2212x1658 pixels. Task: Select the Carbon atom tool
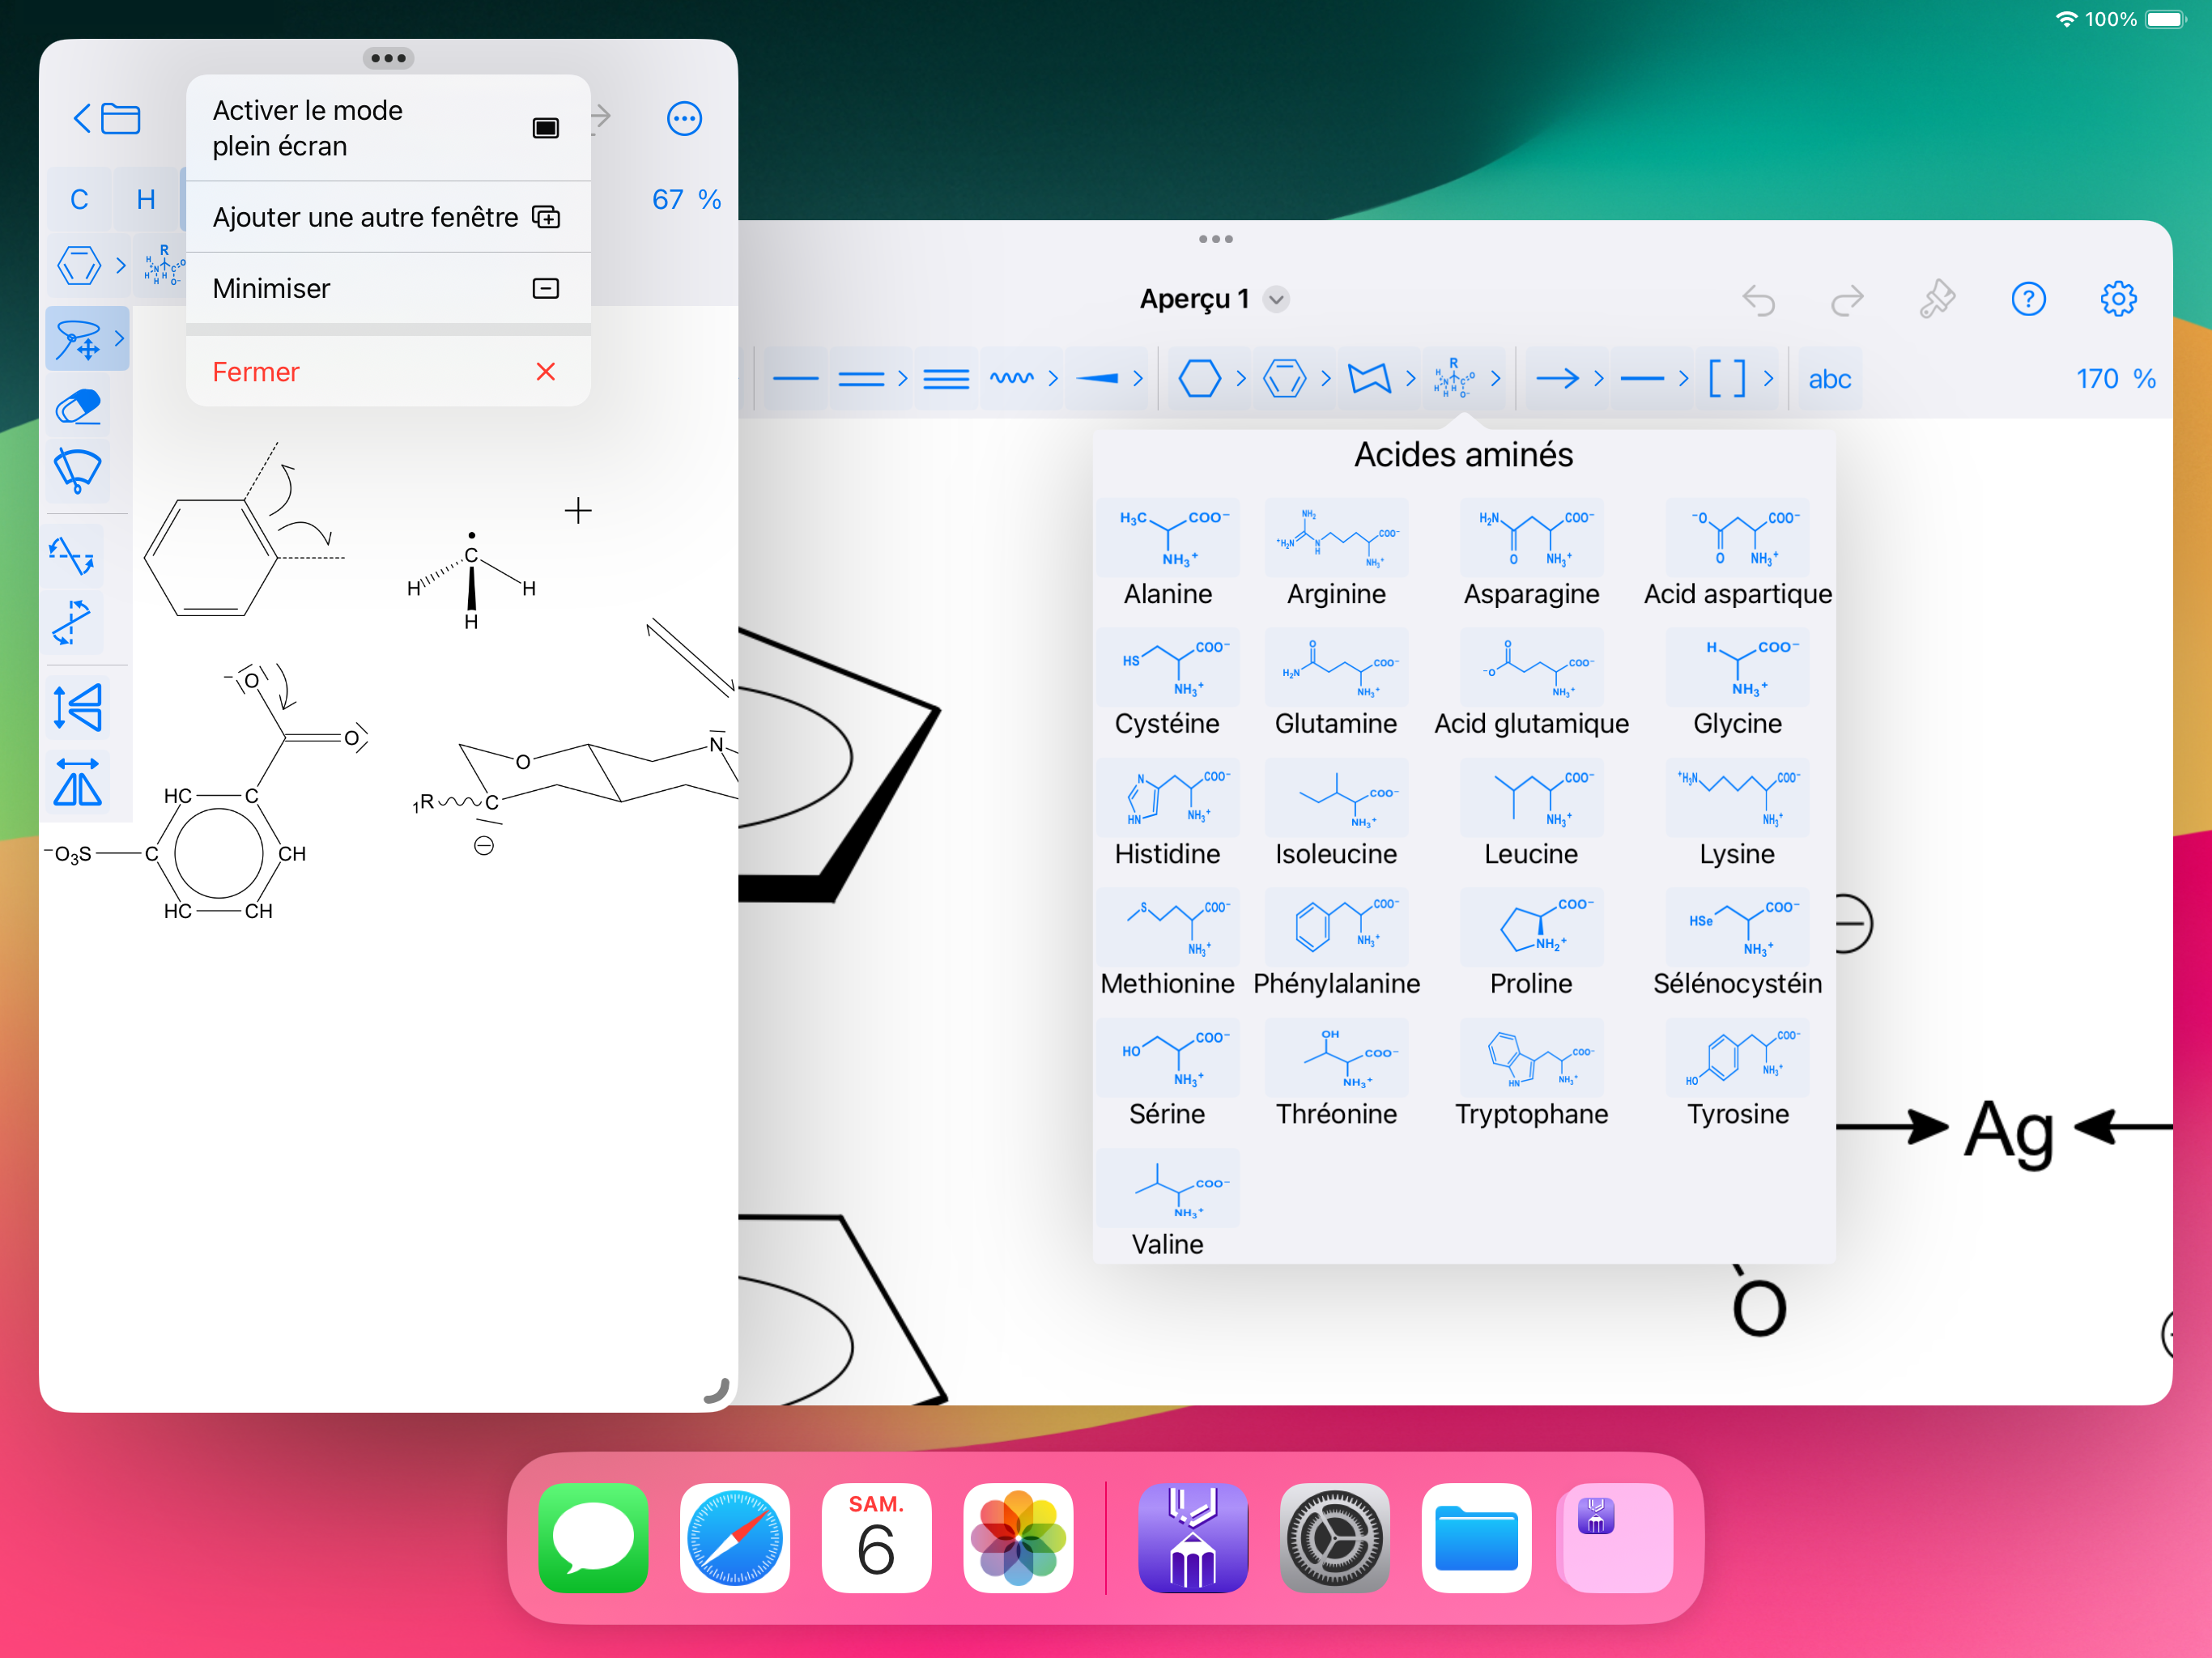pyautogui.click(x=79, y=199)
